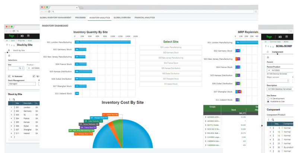Toggle the 'Q' statuses checkbox
Viewport: 298px width, 153px height.
click(x=34, y=76)
